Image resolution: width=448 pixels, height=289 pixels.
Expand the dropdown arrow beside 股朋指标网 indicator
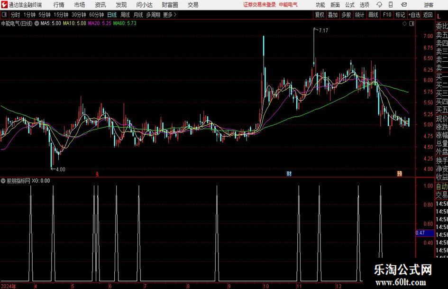pyautogui.click(x=3, y=181)
